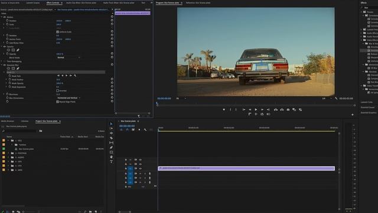Screen dimensions: 378x213
Task: Open timeline display settings wrench
Action: [145, 130]
